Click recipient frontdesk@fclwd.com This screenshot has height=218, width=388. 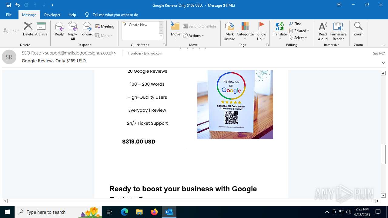pyautogui.click(x=145, y=53)
